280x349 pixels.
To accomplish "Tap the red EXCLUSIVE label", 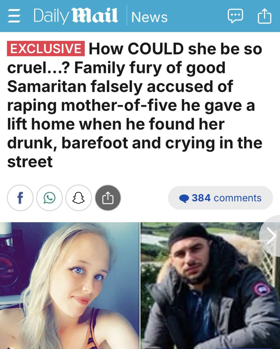I will [x=46, y=49].
